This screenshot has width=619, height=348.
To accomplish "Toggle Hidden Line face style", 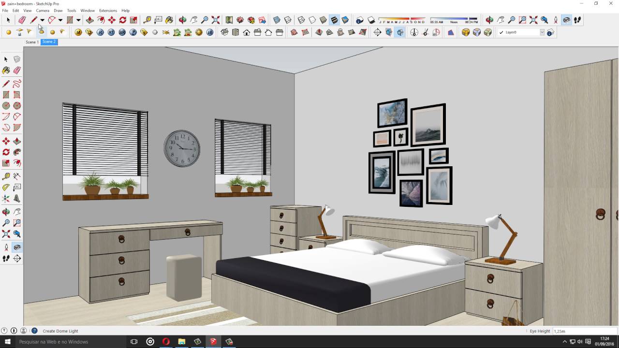I will pyautogui.click(x=312, y=20).
